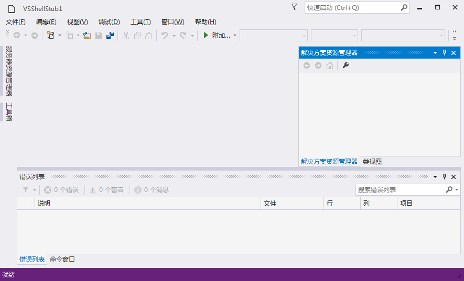Click search magnifier in error list box
This screenshot has height=281, width=464.
[449, 190]
